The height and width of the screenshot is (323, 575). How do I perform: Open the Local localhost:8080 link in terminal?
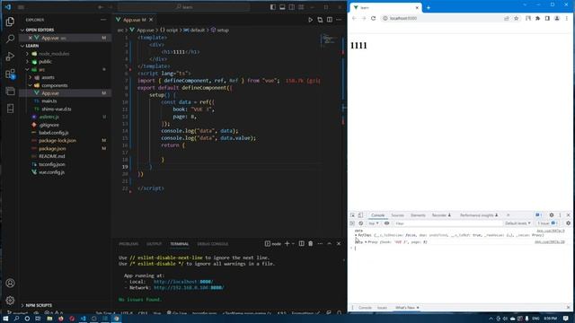click(x=183, y=282)
